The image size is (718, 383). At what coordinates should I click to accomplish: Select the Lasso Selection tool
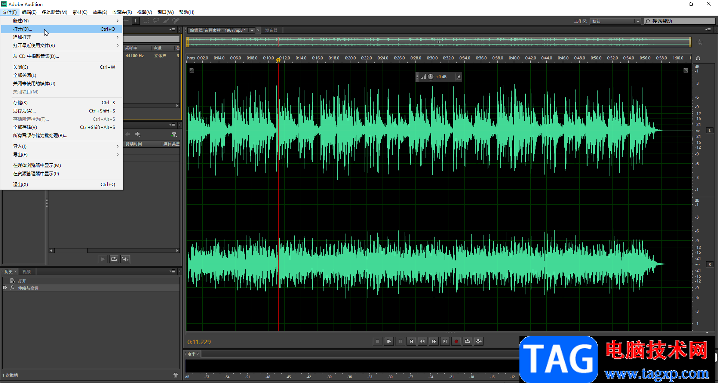click(156, 21)
